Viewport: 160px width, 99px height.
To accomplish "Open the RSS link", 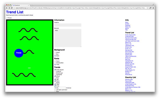I will point(126,30).
